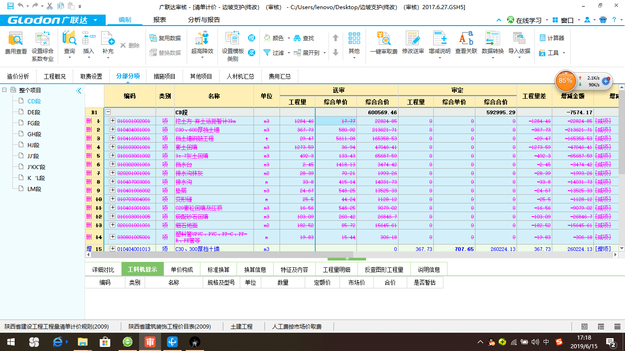Screen dimensions: 625x351
Task: Select GH段 in project tree
Action: [34, 134]
